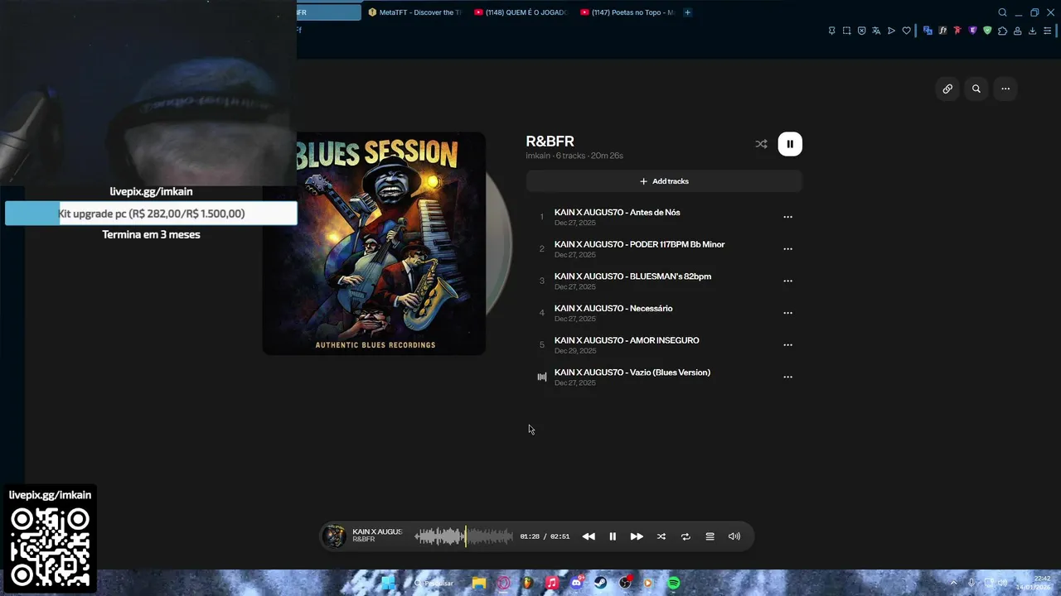This screenshot has height=596, width=1061.
Task: Open options for Vazio (Blues Version) track
Action: (787, 377)
